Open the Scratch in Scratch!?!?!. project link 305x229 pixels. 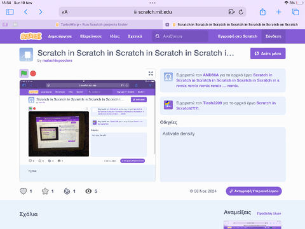tap(226, 106)
